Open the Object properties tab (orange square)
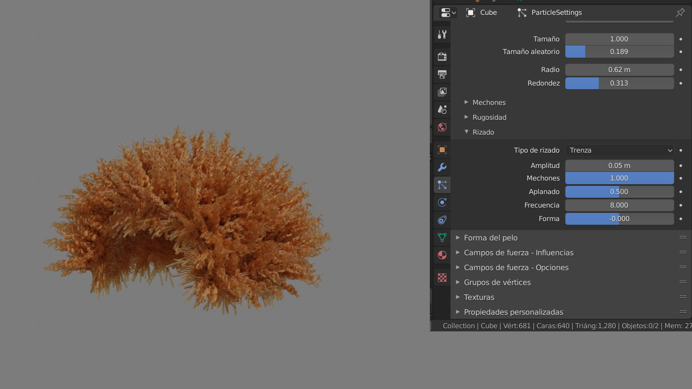The width and height of the screenshot is (692, 389). [442, 149]
